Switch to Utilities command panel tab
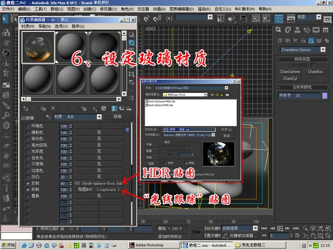The height and width of the screenshot is (250, 333). click(325, 30)
